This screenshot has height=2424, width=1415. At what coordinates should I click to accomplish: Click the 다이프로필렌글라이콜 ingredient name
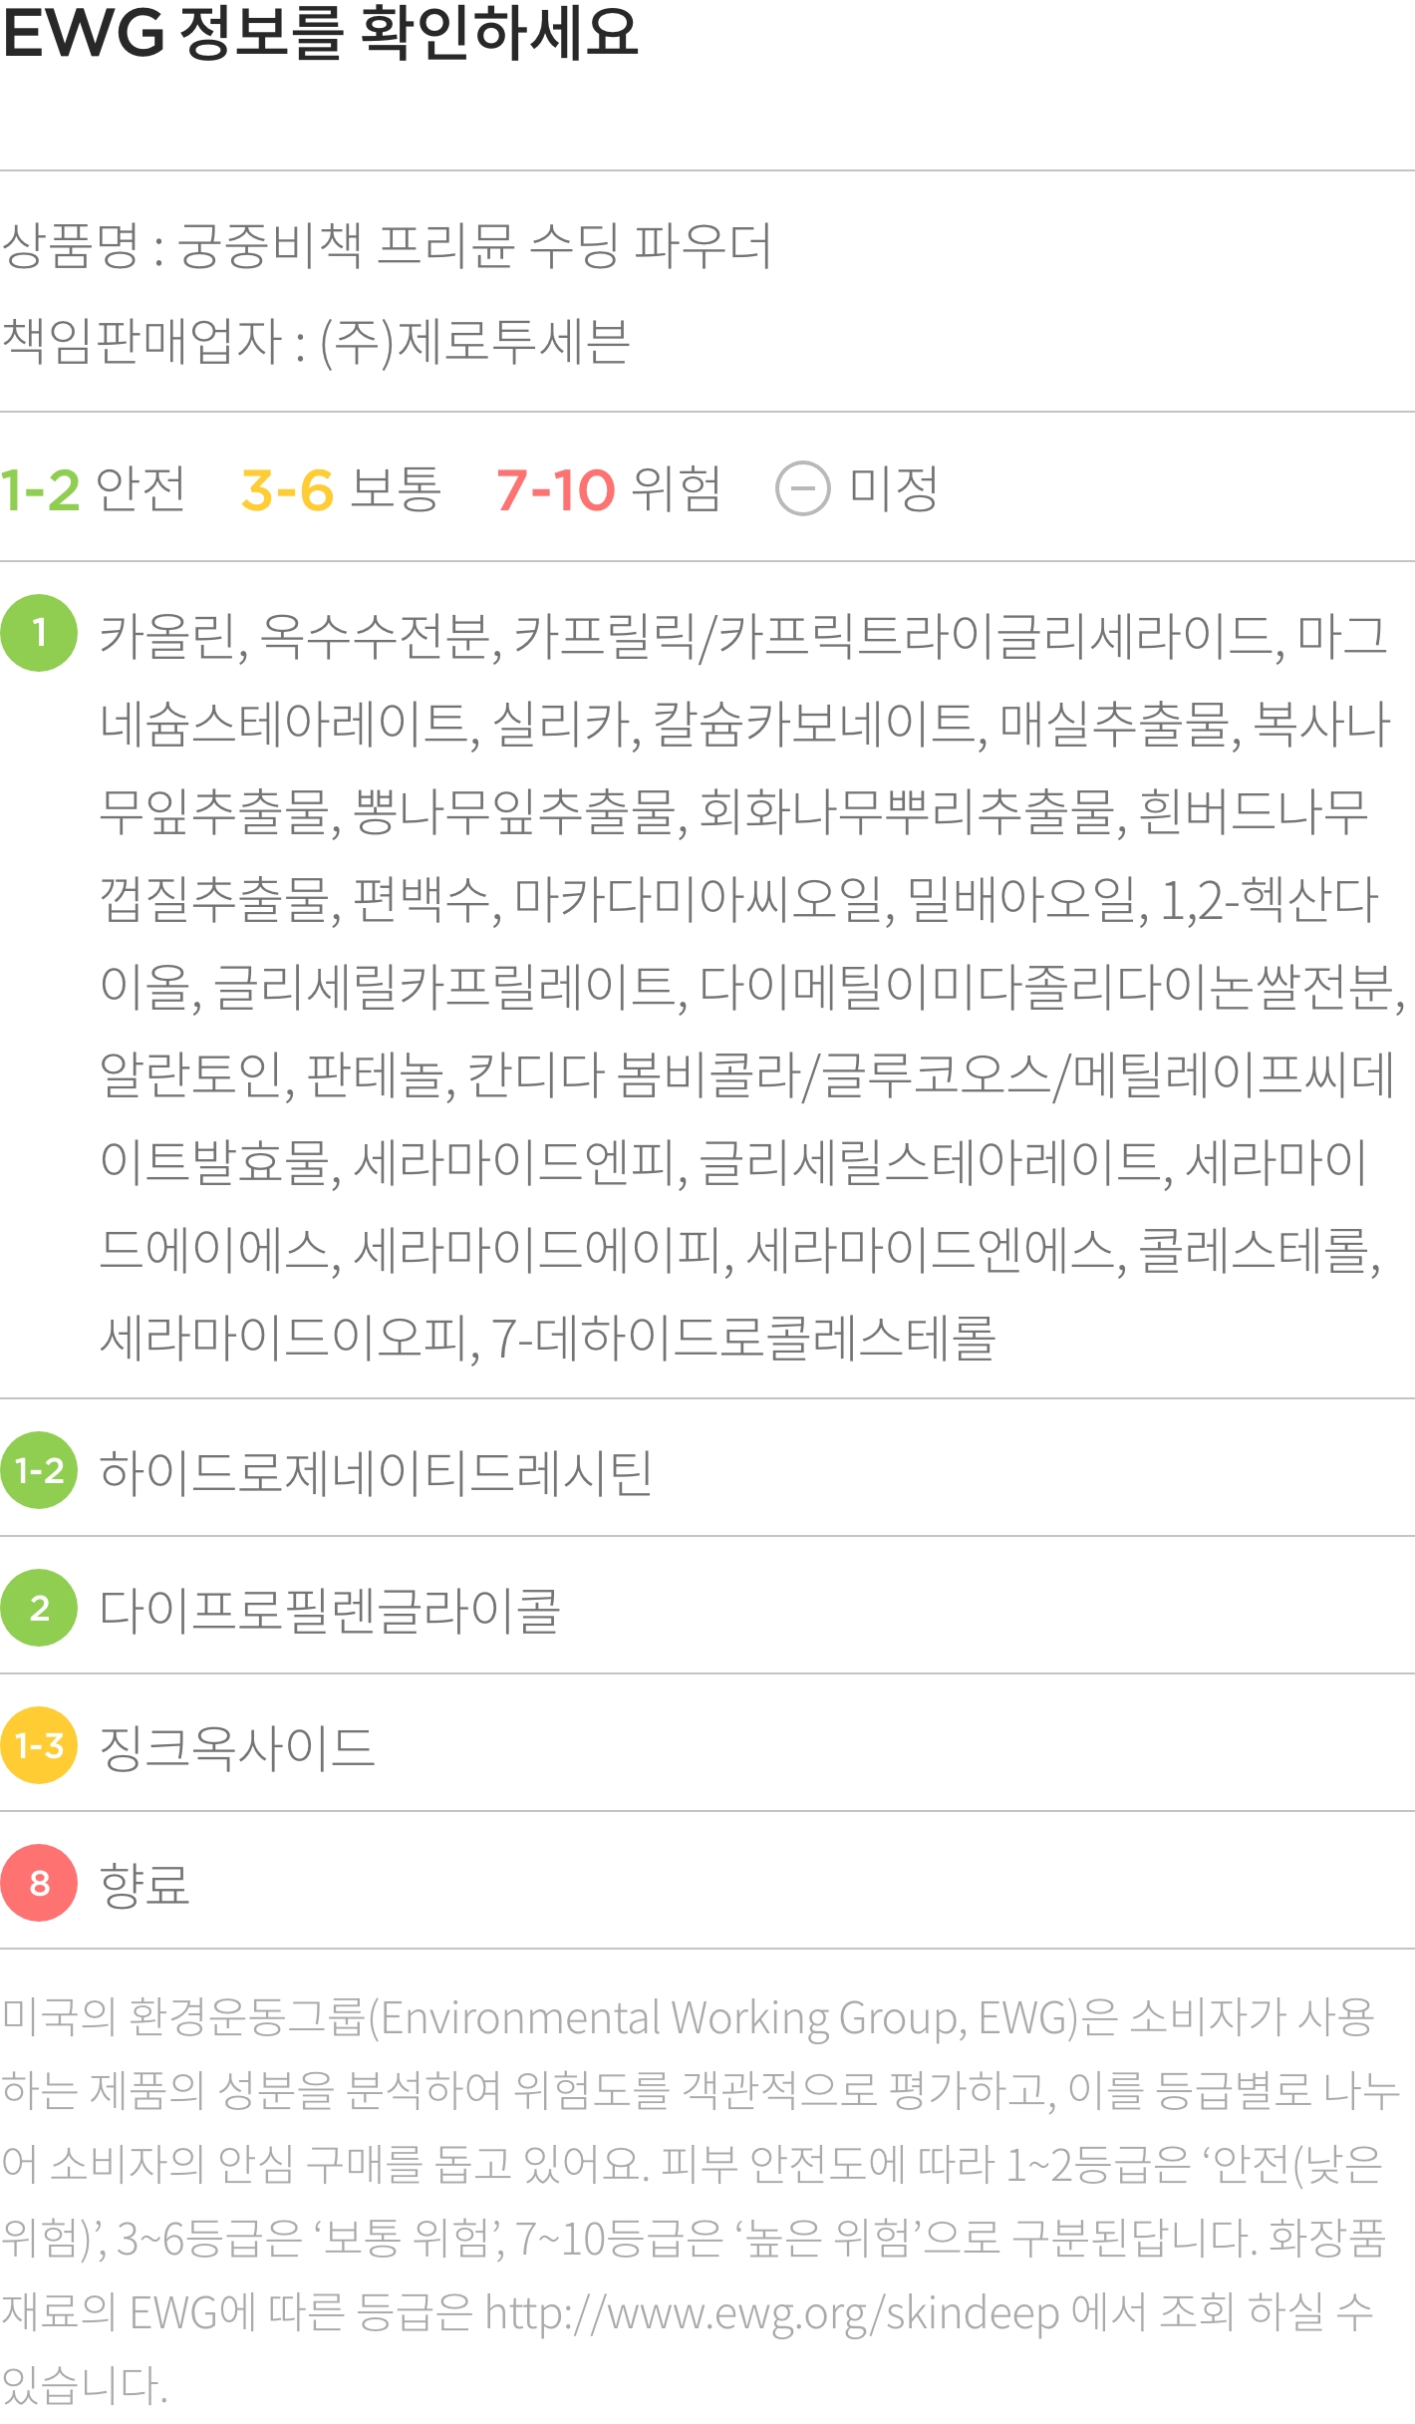coord(330,1609)
